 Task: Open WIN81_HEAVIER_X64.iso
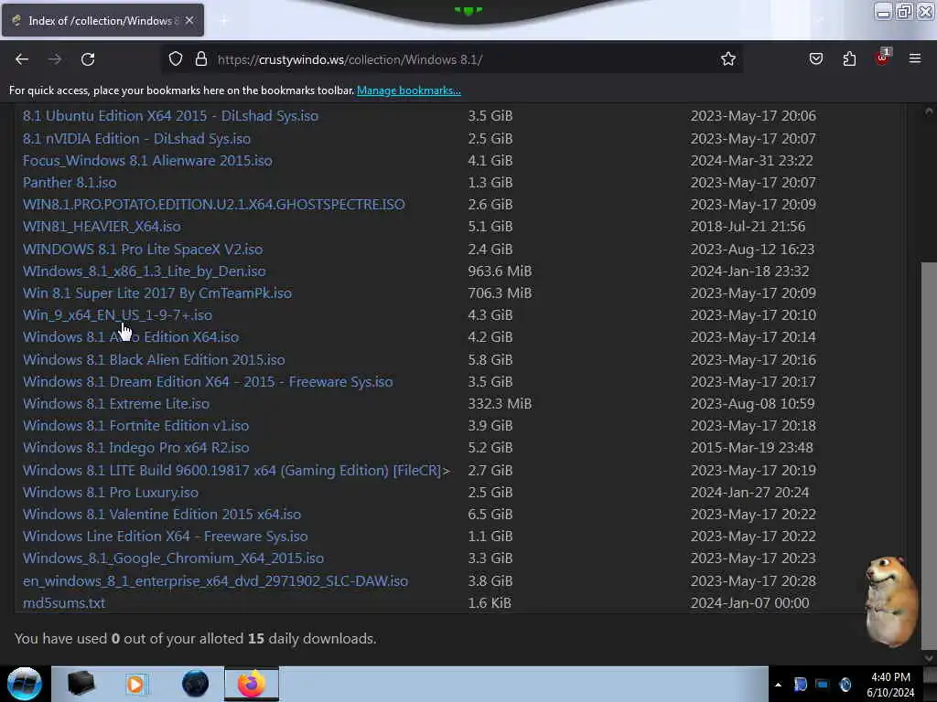(x=102, y=227)
